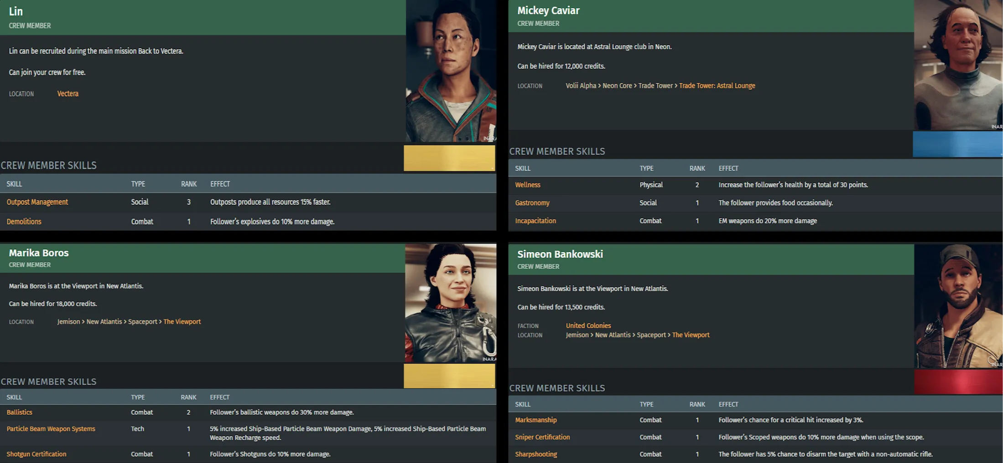
Task: Open the Outpost Management skill link
Action: click(37, 202)
